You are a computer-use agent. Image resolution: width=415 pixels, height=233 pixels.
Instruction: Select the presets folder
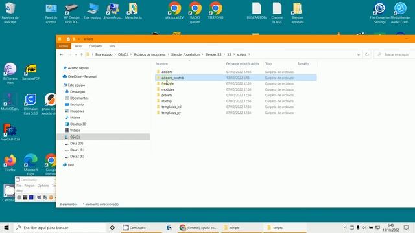tap(167, 95)
